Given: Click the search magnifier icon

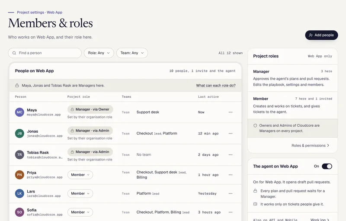Looking at the screenshot, I should click(14, 53).
